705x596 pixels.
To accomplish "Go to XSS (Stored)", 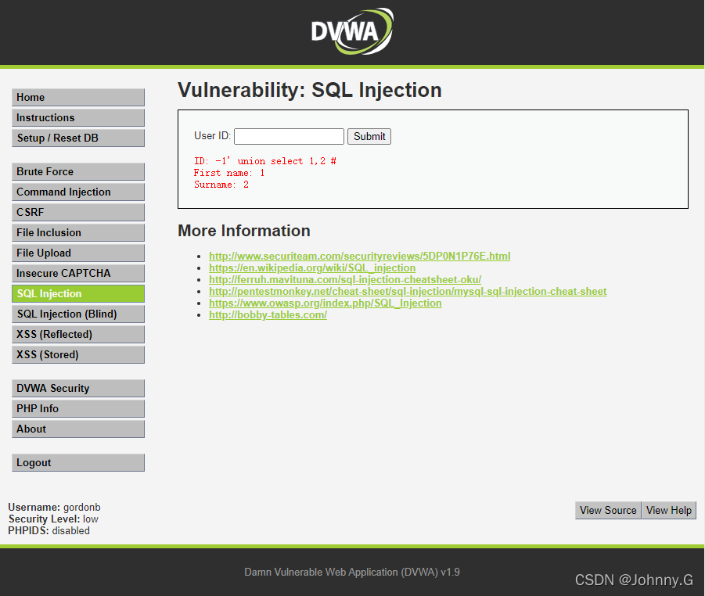I will click(78, 354).
